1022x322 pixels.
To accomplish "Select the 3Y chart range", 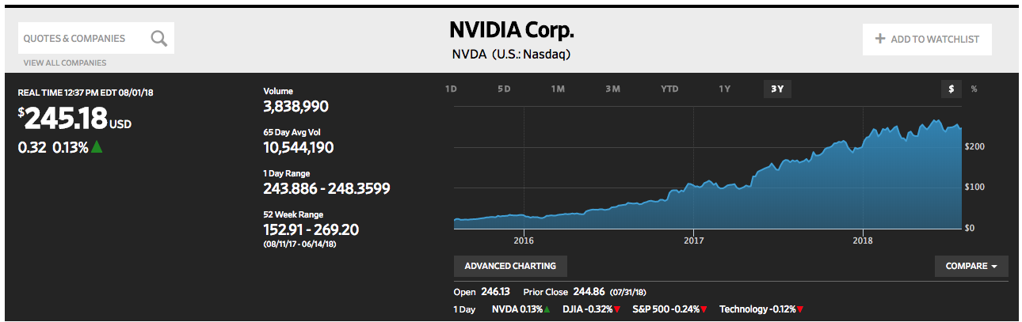I will 777,89.
